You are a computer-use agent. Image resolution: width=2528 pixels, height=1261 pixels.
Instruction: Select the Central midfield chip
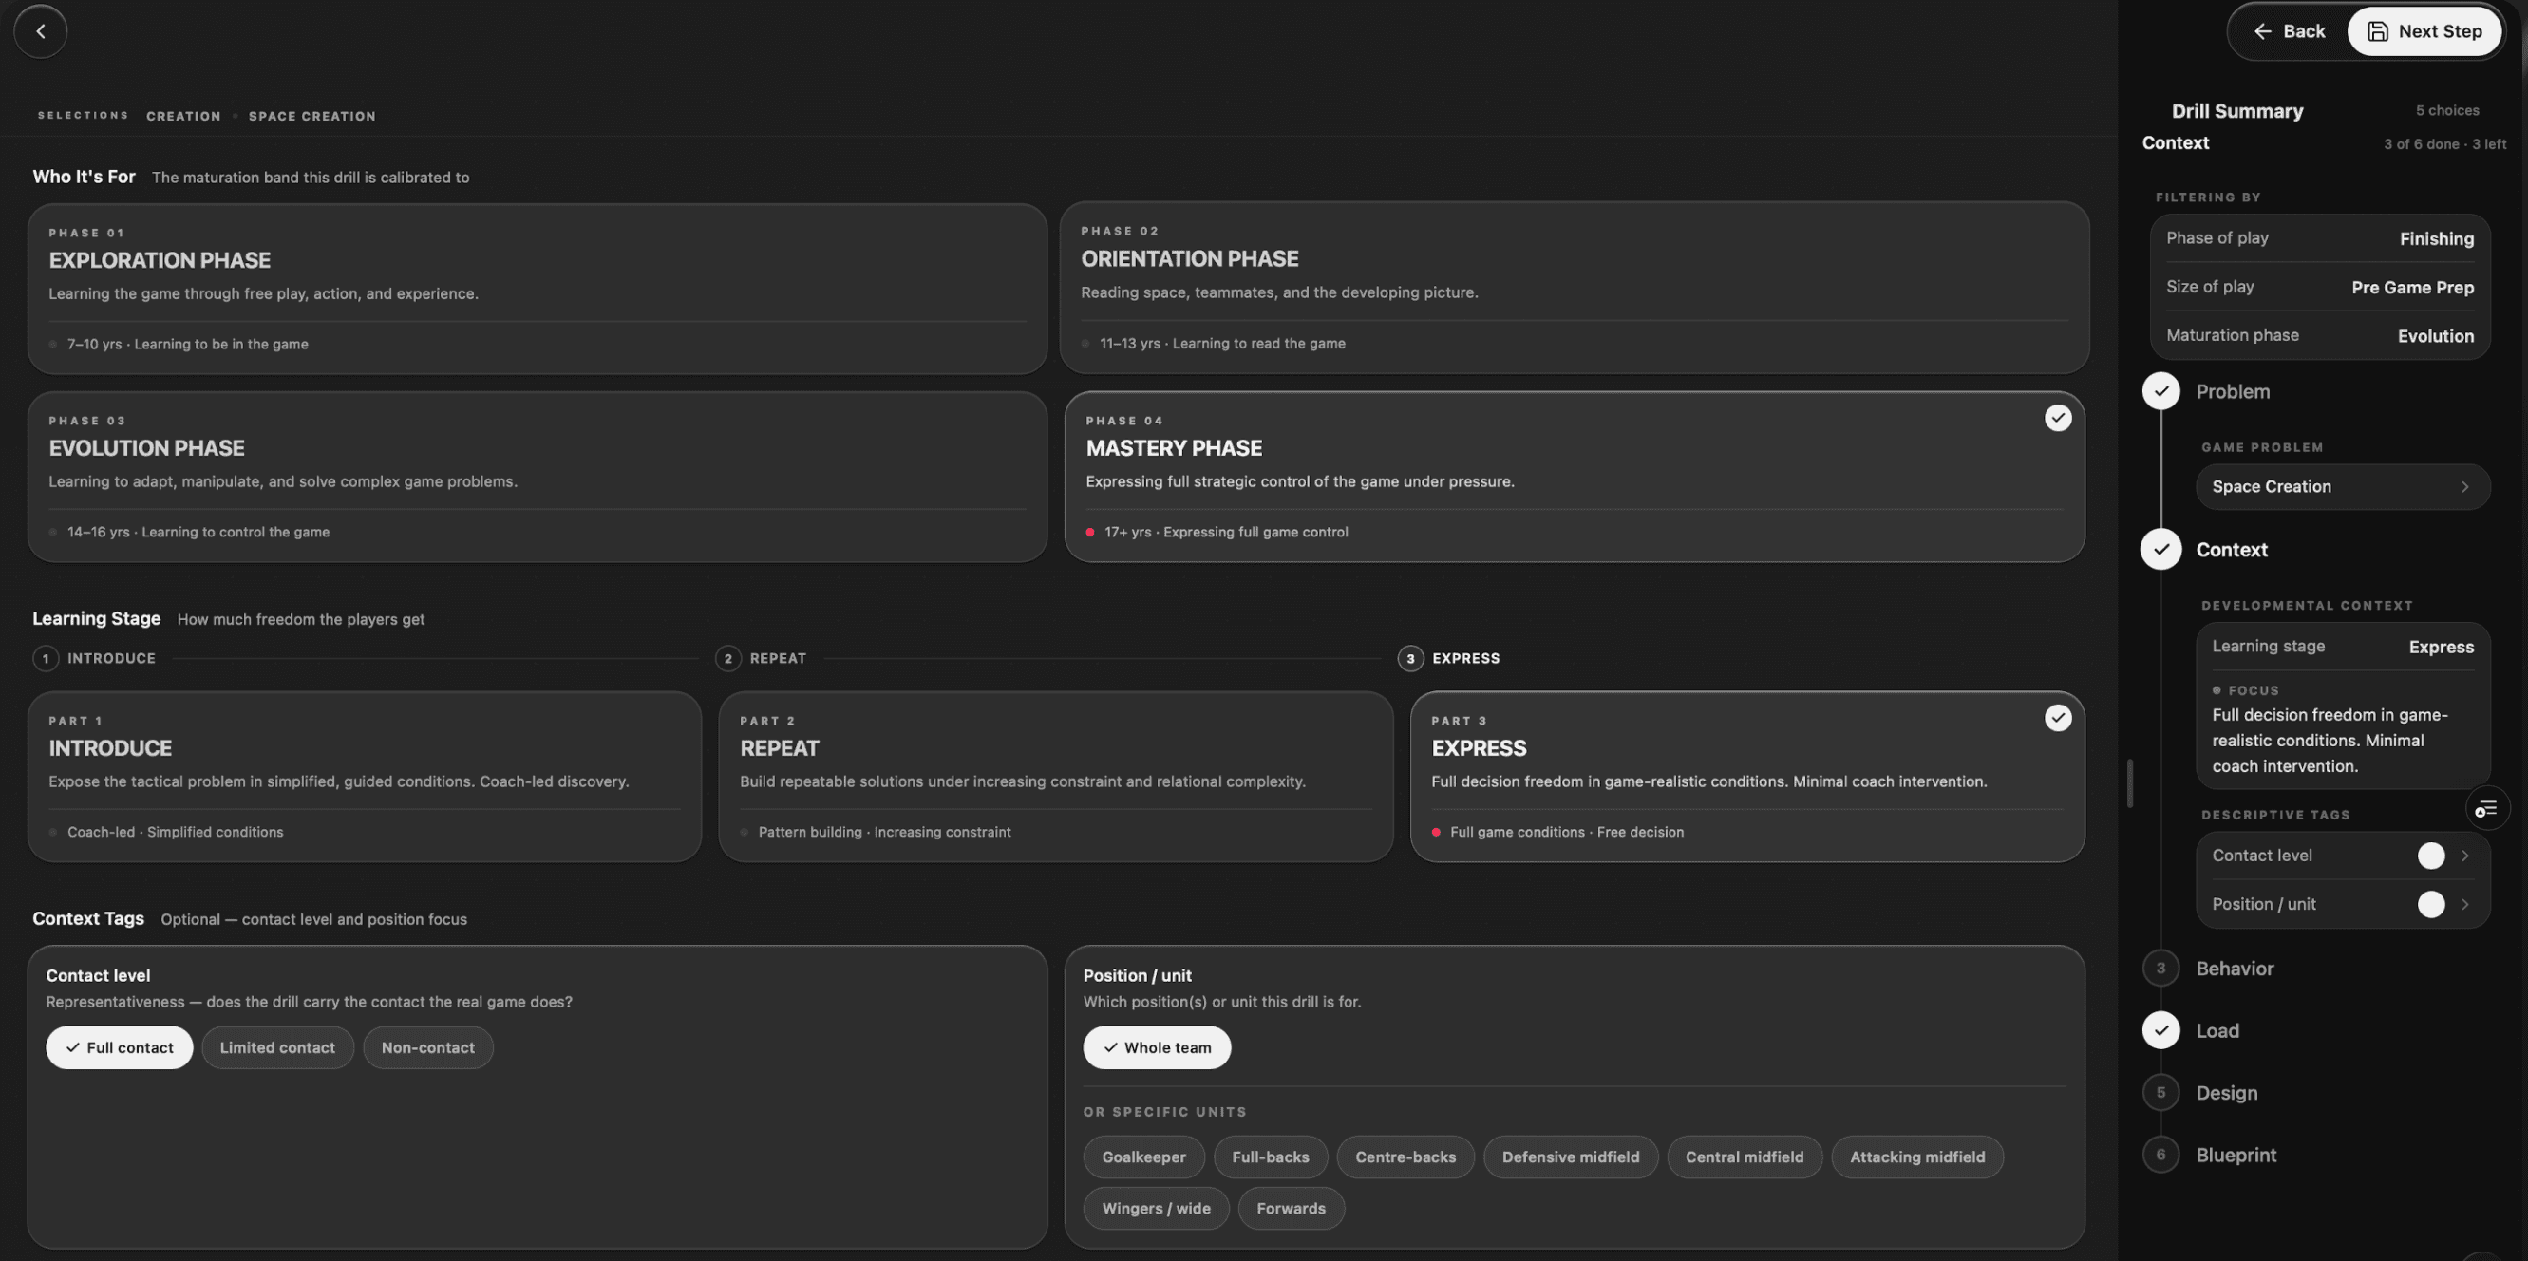click(x=1744, y=1157)
